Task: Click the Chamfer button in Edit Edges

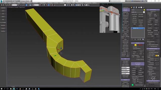Action: point(134,72)
